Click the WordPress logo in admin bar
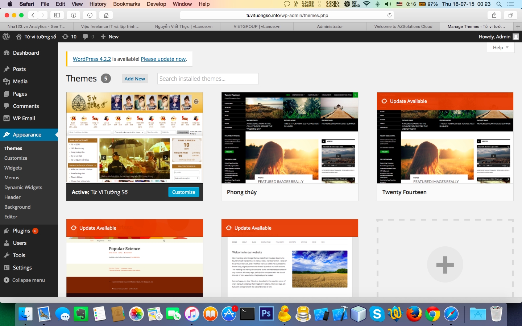Viewport: 522px width, 326px height. [6, 37]
